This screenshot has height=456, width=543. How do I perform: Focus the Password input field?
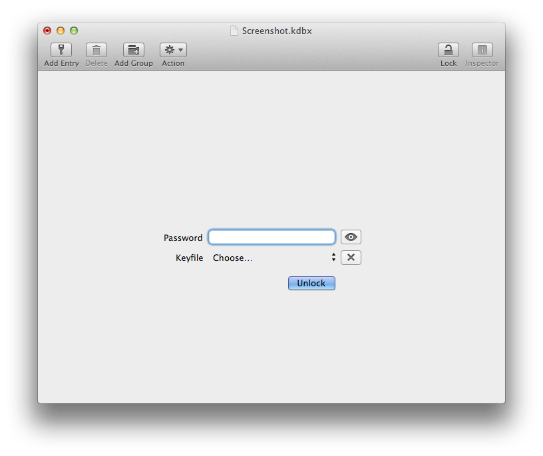point(271,238)
